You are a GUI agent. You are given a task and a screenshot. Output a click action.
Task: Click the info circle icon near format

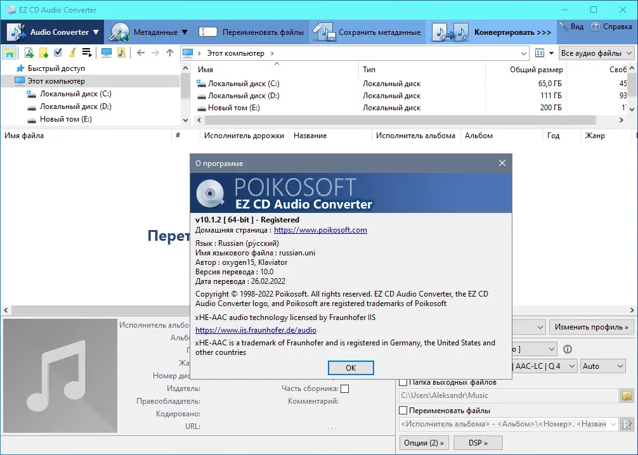pyautogui.click(x=567, y=349)
